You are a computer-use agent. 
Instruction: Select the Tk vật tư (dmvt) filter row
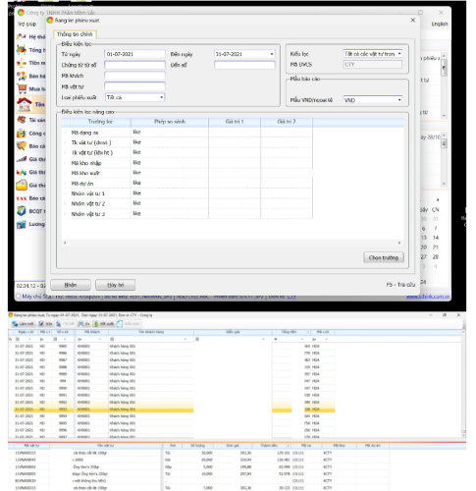(188, 142)
